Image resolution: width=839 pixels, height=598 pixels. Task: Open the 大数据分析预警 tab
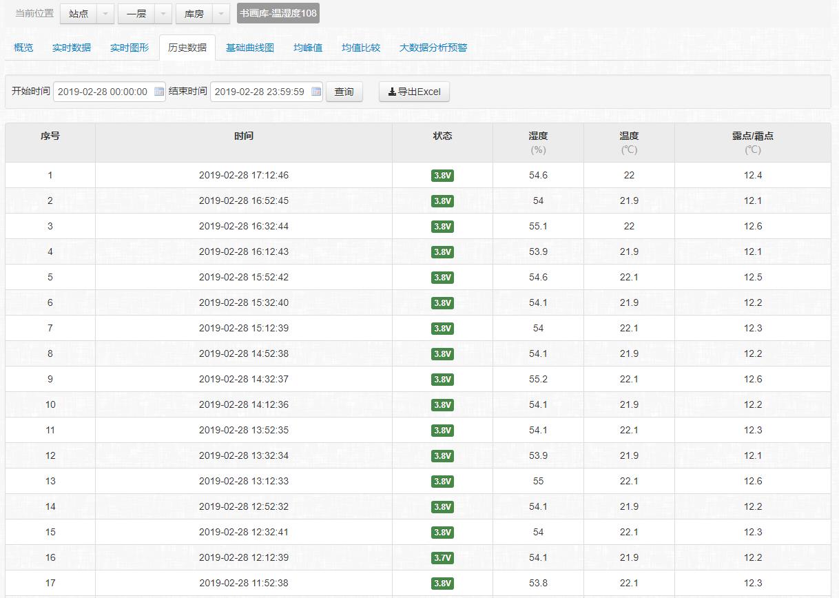pos(433,48)
